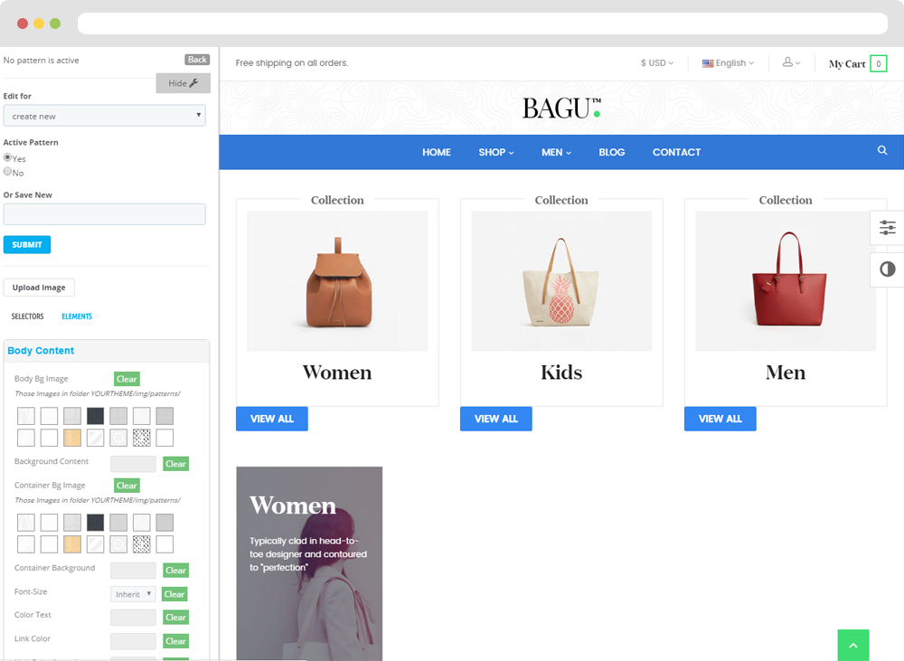Viewport: 904px width, 661px height.
Task: Click the SUBMIT button
Action: click(27, 244)
